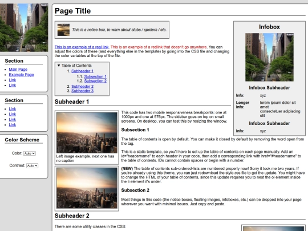Click the Infobox title text
The image size is (308, 231).
tap(269, 27)
